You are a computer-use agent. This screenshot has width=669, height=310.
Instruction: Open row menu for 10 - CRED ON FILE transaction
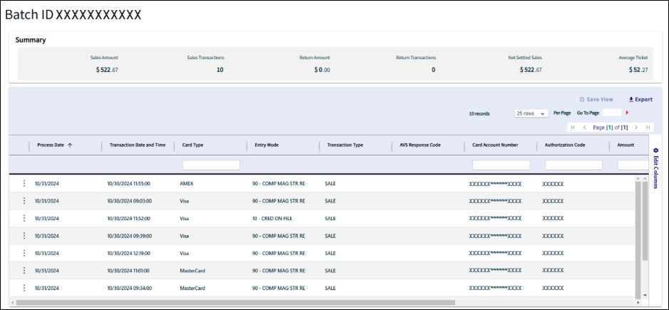[24, 218]
